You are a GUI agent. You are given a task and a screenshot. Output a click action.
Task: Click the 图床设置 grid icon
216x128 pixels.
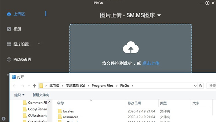[9, 44]
